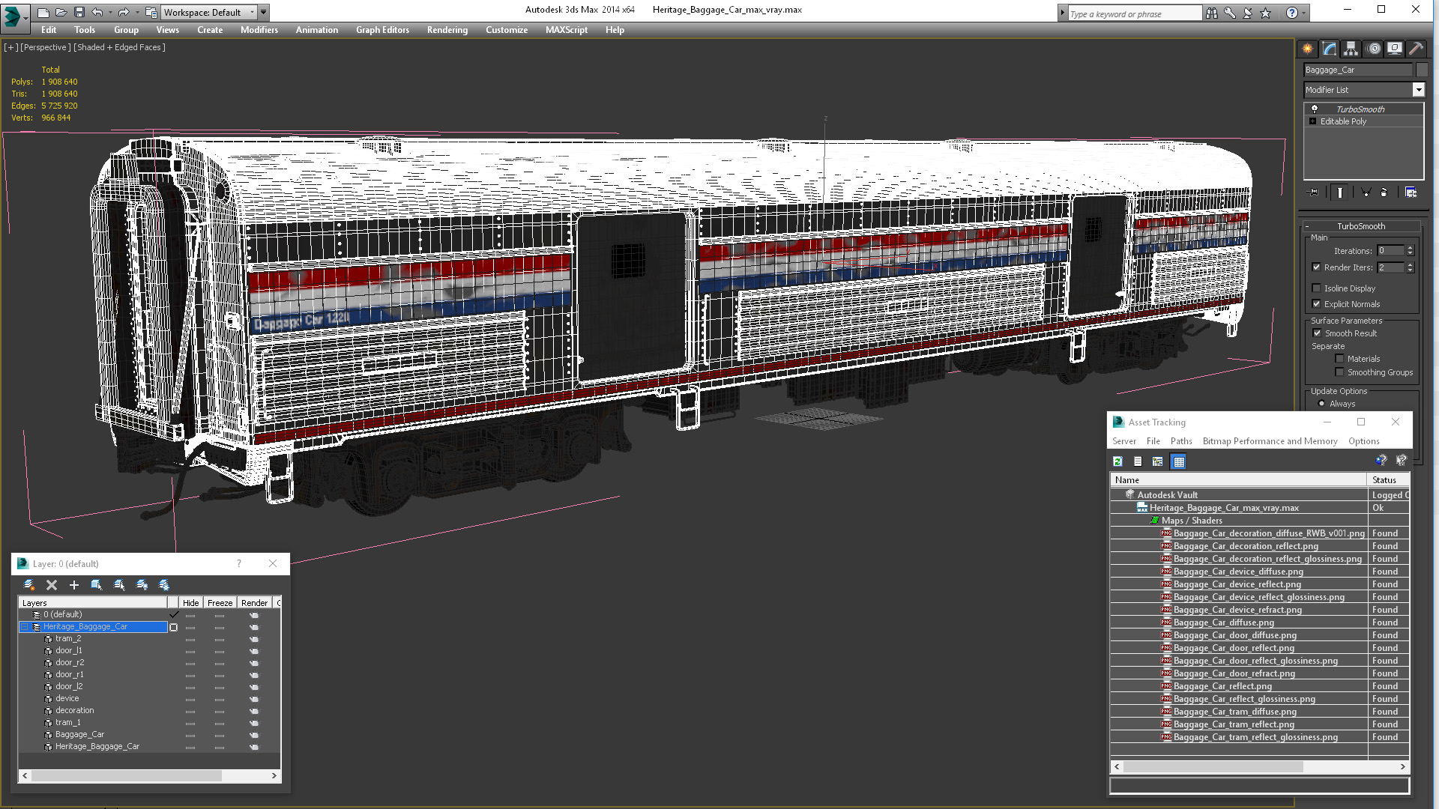The width and height of the screenshot is (1439, 809).
Task: Open Bitmap Performance and Memory menu
Action: [x=1270, y=441]
